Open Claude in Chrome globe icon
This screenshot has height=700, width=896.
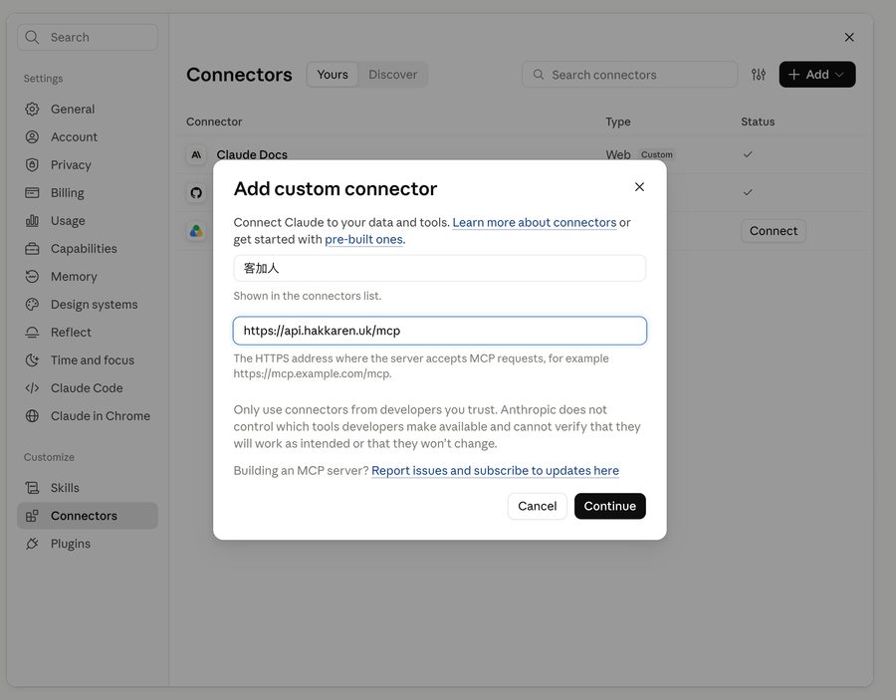click(x=33, y=416)
